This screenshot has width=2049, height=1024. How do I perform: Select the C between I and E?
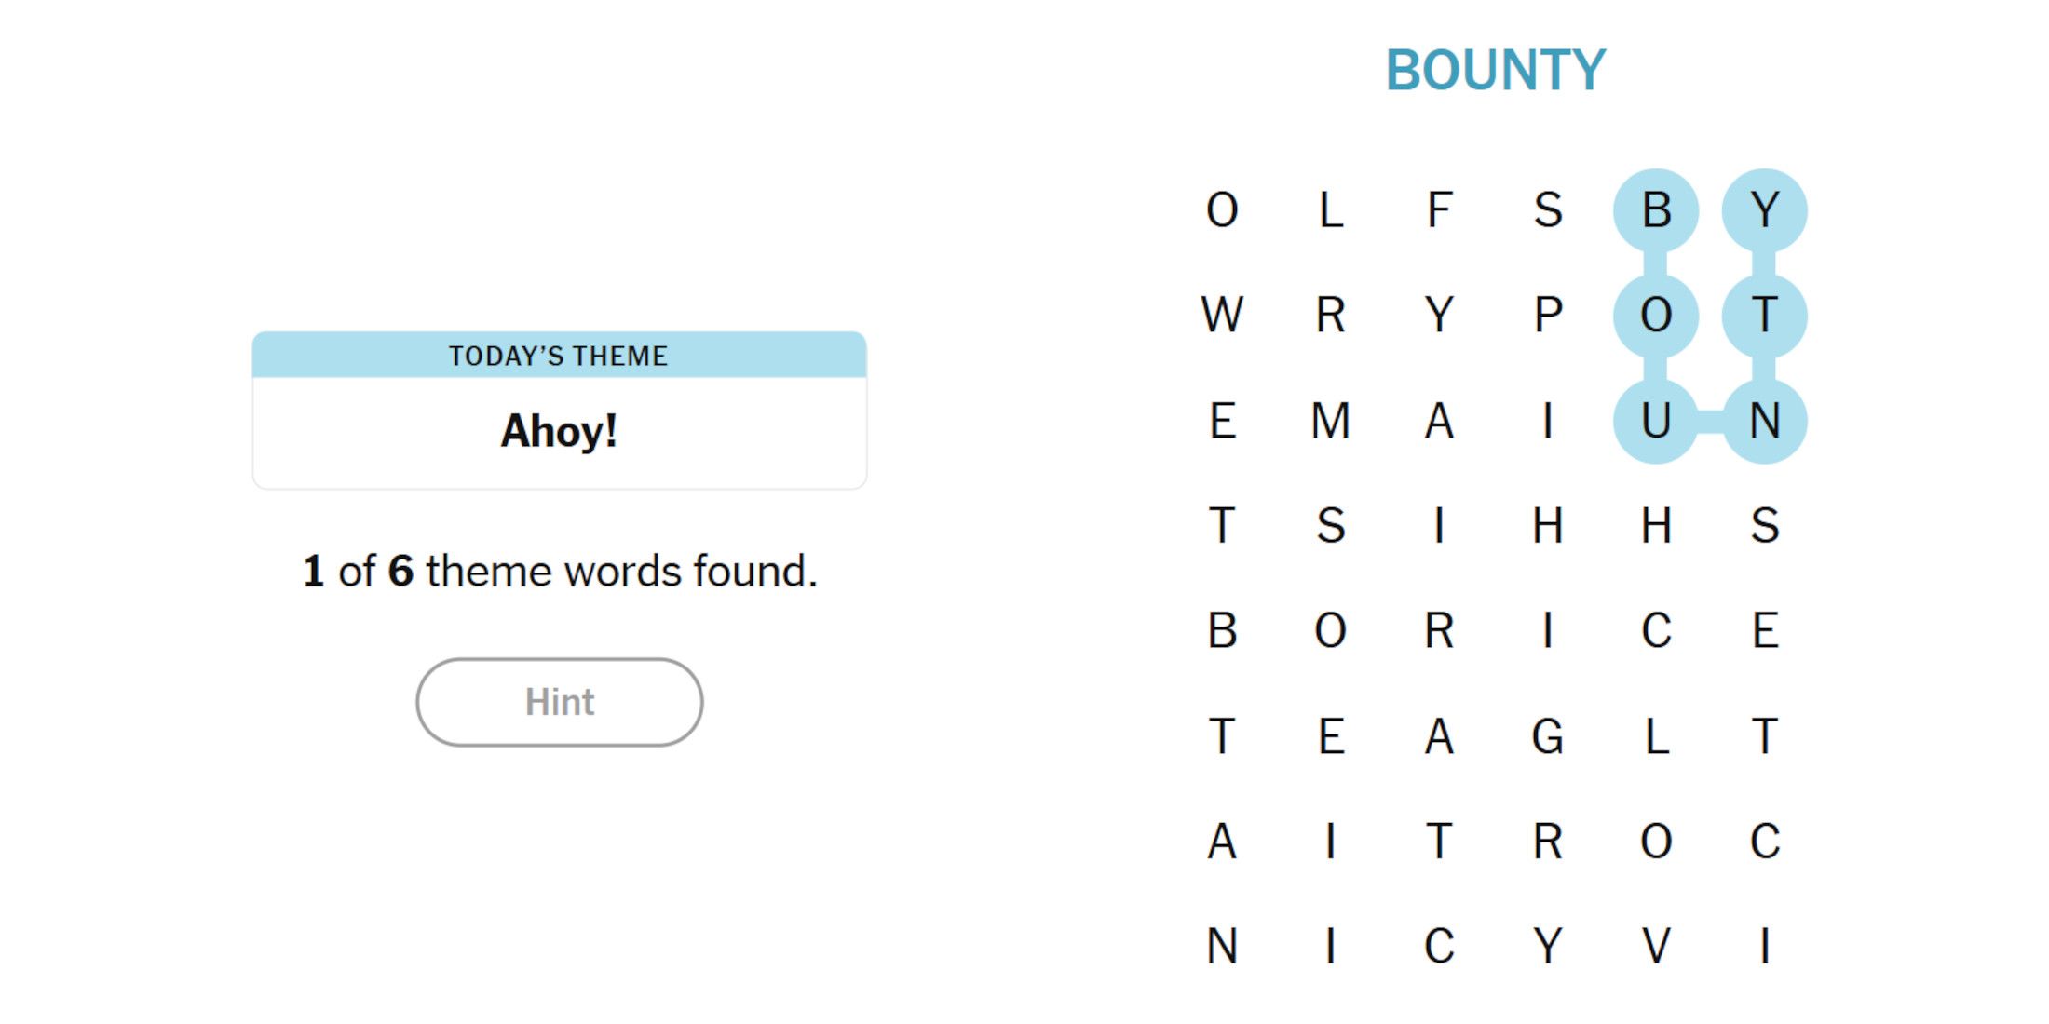[x=1656, y=631]
